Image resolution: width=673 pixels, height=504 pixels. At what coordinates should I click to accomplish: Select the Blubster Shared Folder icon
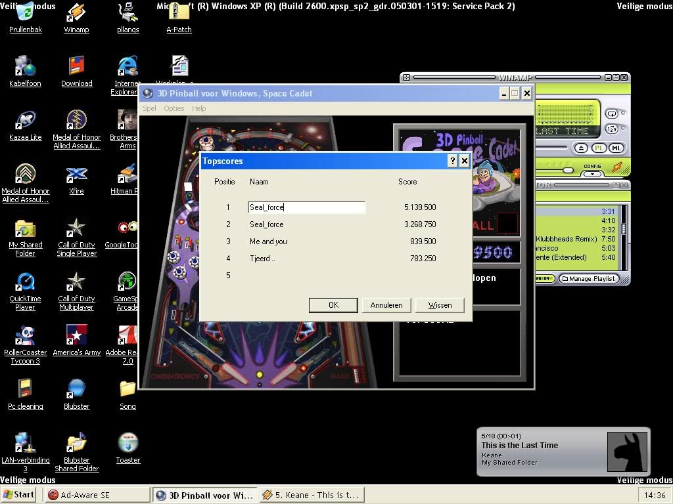76,443
